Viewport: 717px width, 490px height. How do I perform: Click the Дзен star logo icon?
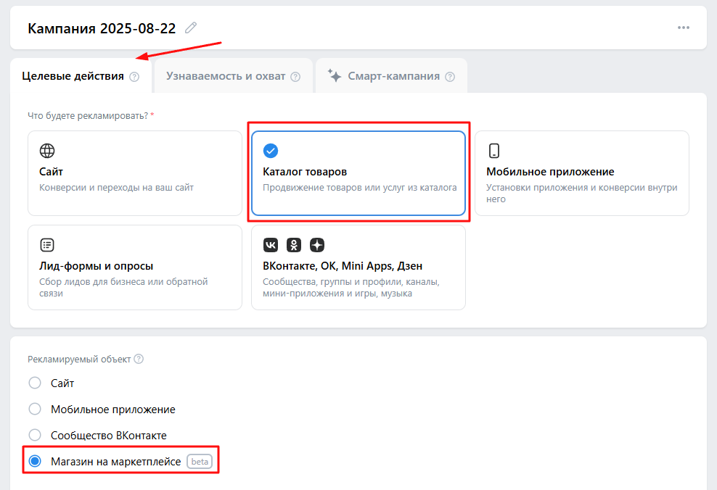point(317,245)
